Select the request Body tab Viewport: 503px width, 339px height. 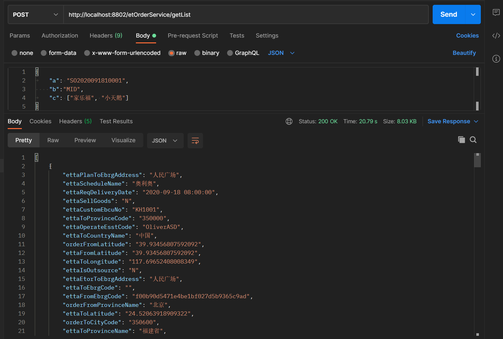coord(146,36)
